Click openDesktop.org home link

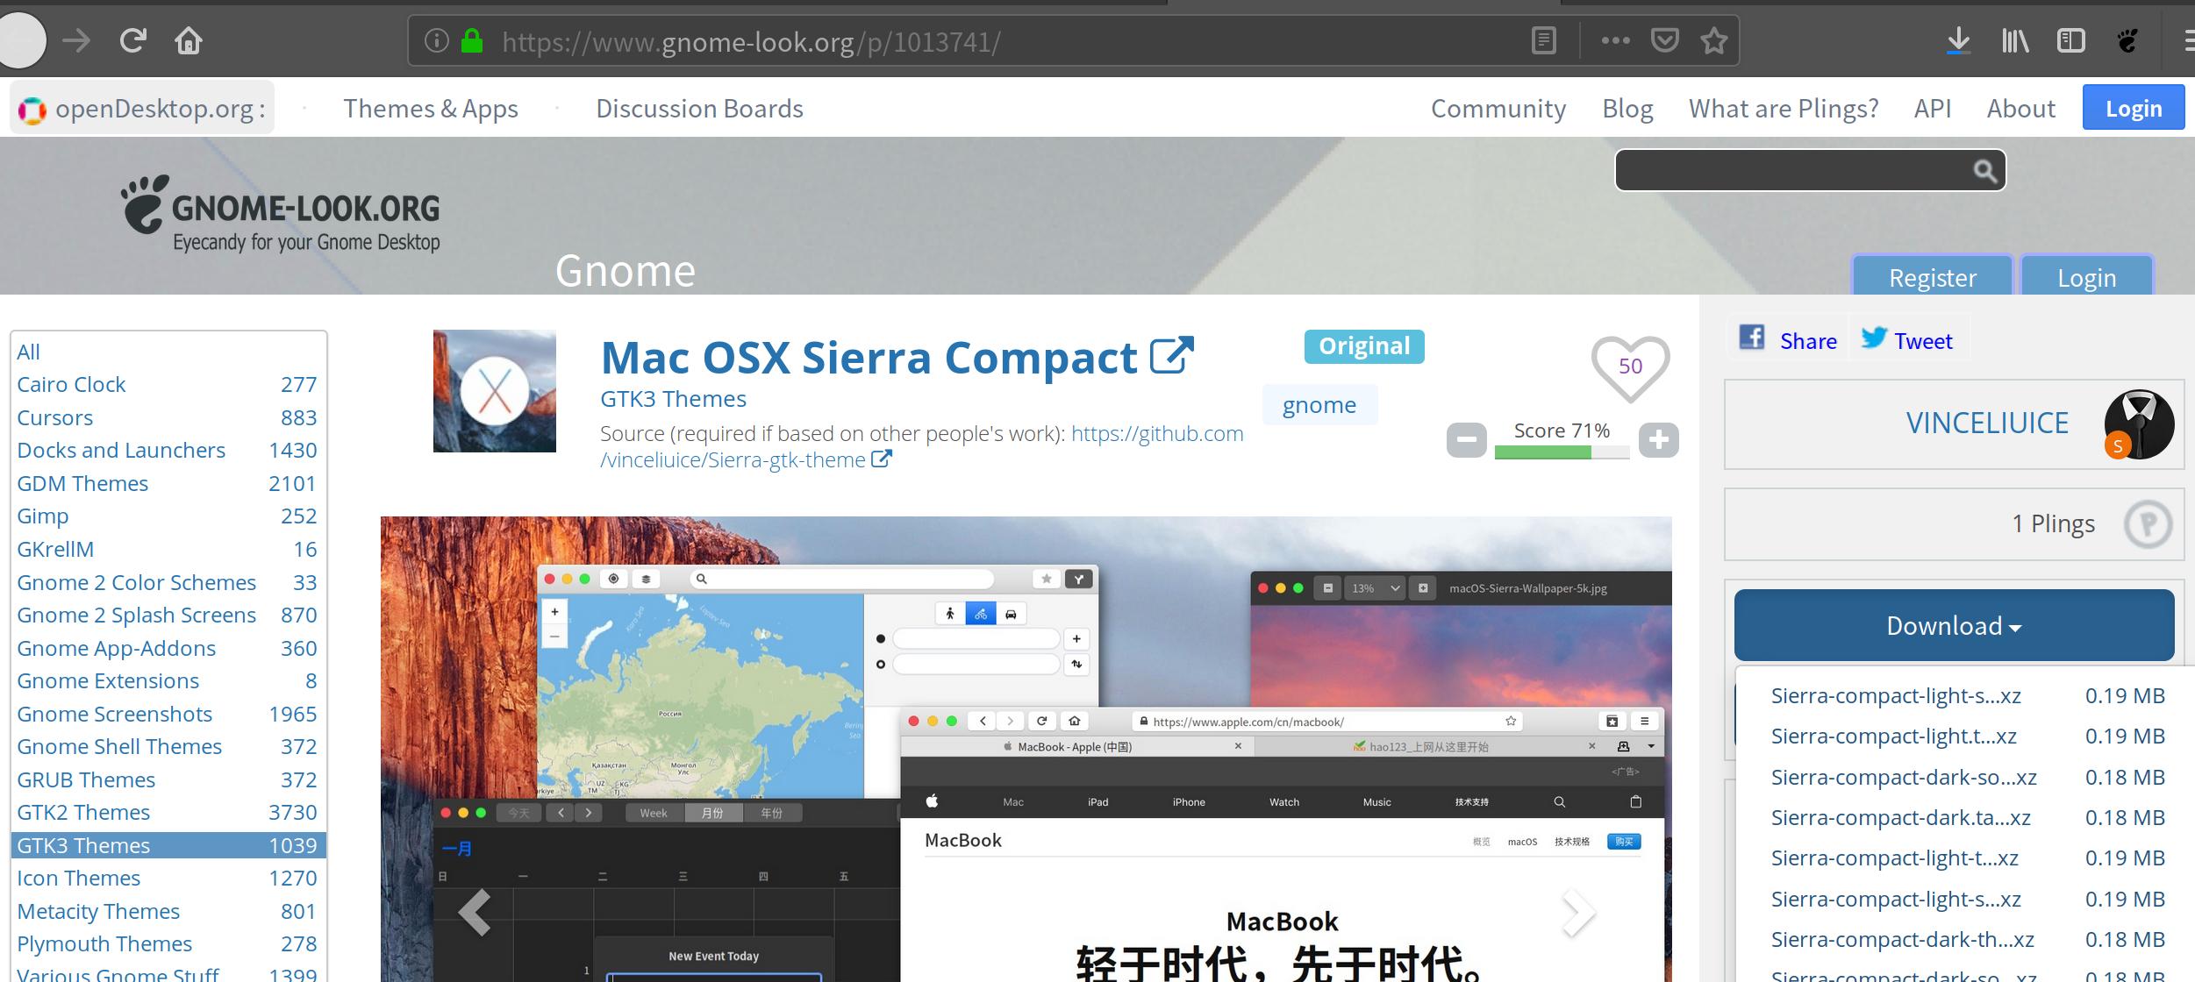point(142,108)
